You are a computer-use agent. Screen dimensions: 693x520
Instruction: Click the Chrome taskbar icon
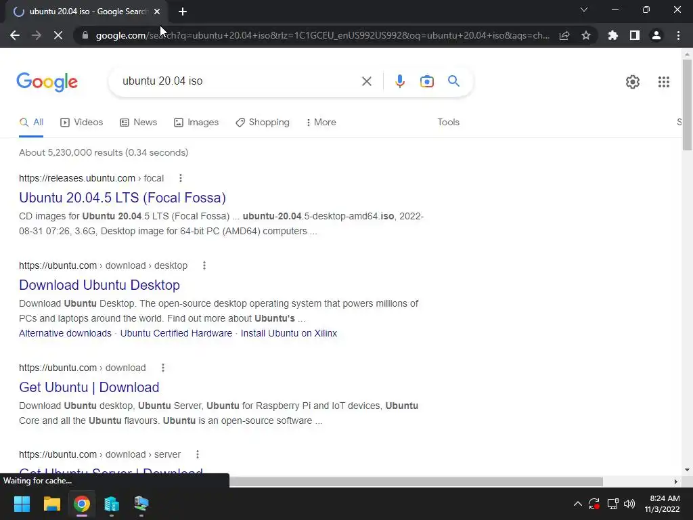[x=82, y=504]
